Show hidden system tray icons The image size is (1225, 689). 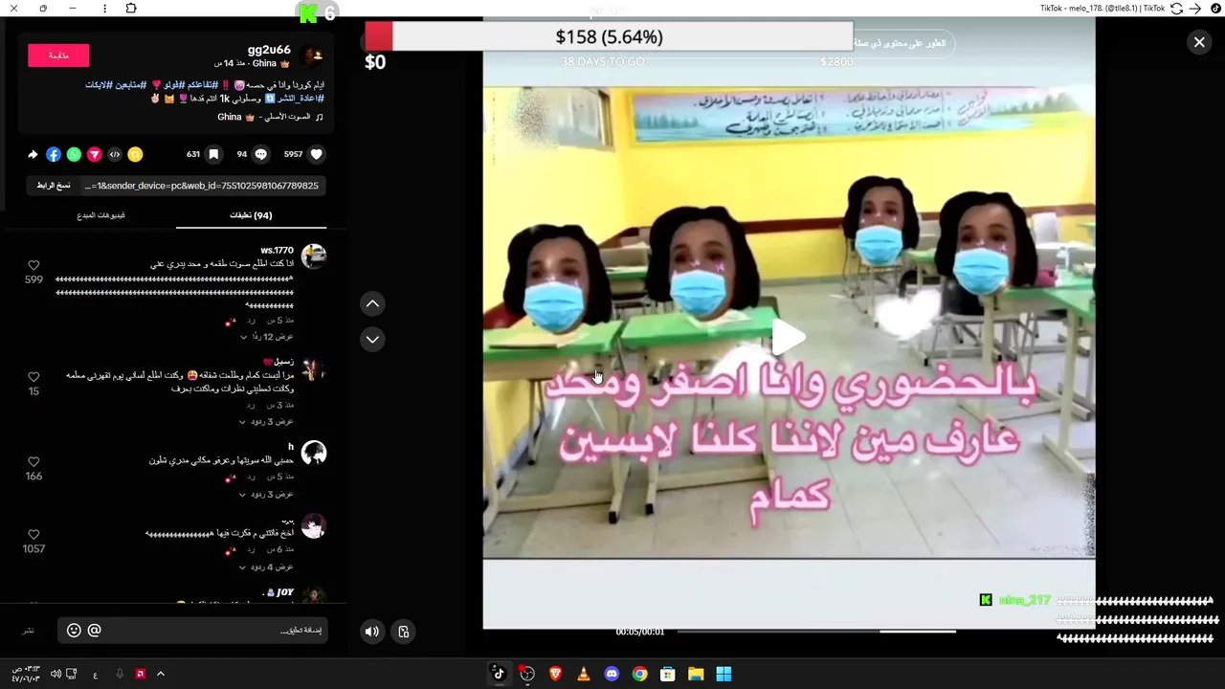pyautogui.click(x=161, y=674)
